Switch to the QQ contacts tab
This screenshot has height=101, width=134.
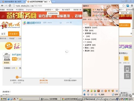pos(86,24)
